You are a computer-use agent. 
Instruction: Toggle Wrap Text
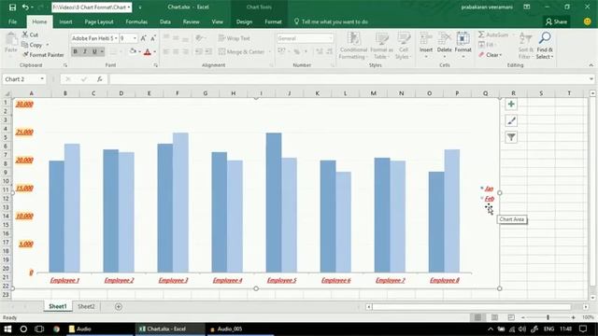[x=235, y=38]
